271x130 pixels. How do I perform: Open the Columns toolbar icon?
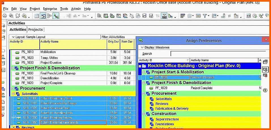189,16
